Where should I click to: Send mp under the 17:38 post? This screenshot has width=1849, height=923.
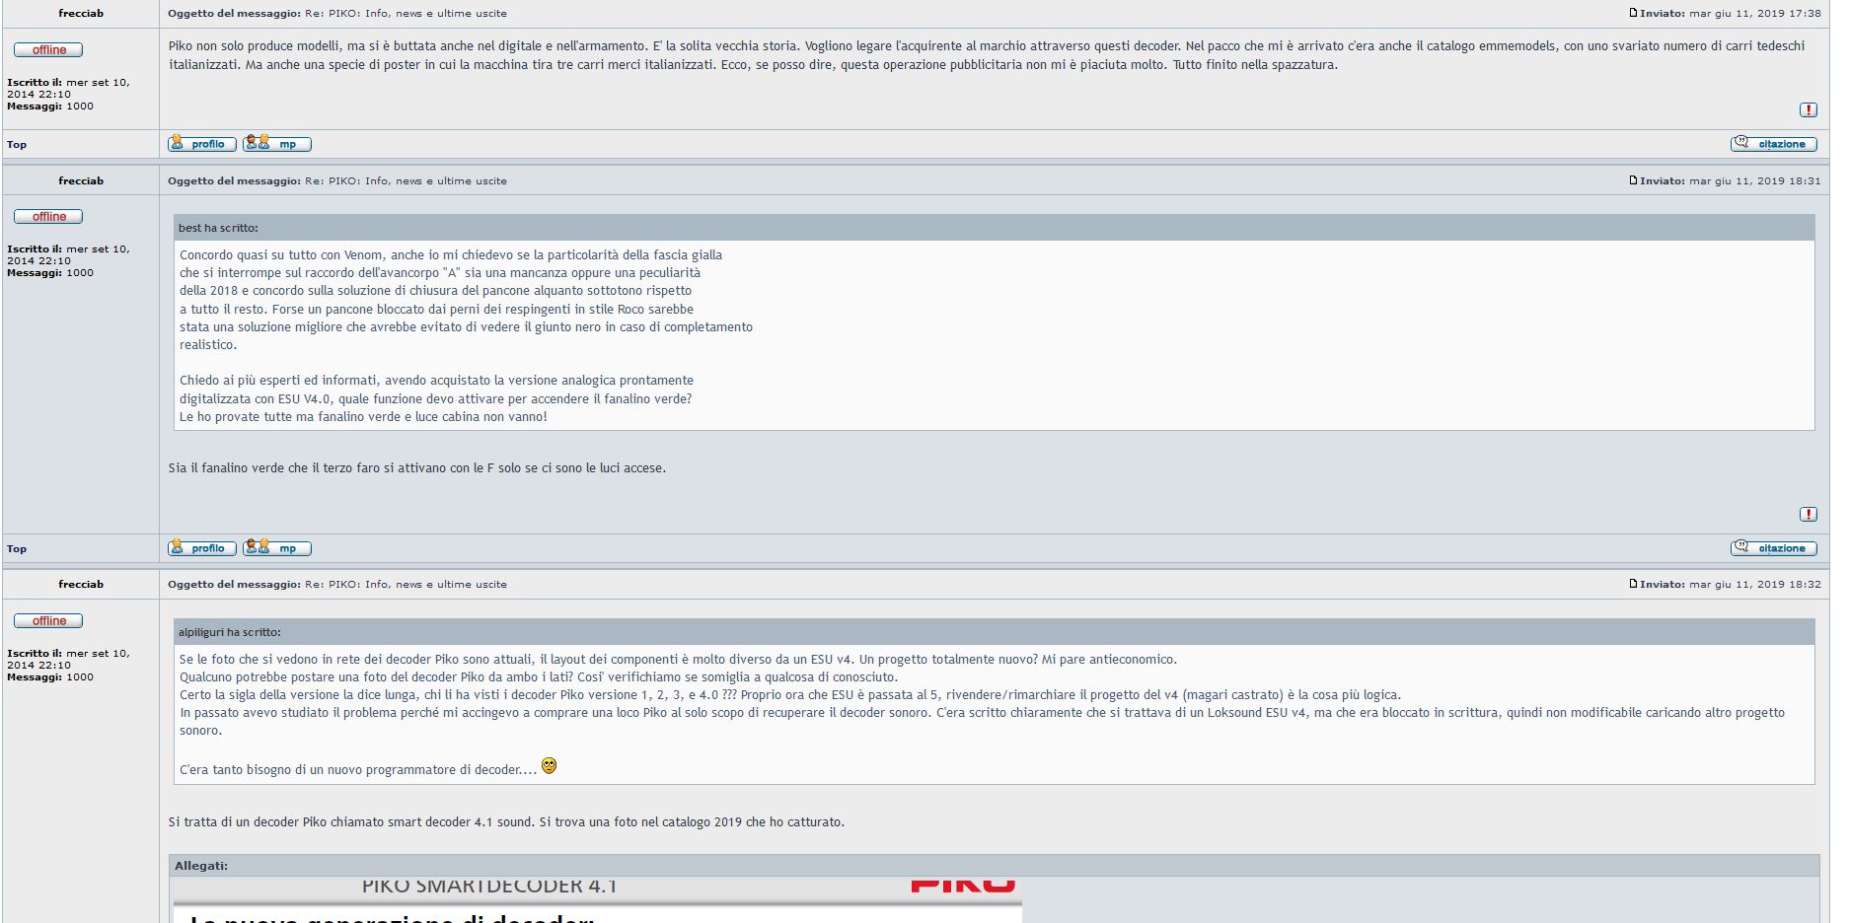277,143
